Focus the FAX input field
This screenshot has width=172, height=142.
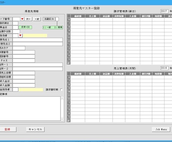[x=24, y=61]
